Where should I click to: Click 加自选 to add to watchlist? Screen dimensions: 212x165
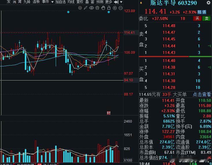60,2
